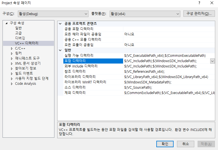Image resolution: width=218 pixels, height=150 pixels.
Task: Click the 외부 include 디렉터리 value
Action: pyautogui.click(x=169, y=66)
